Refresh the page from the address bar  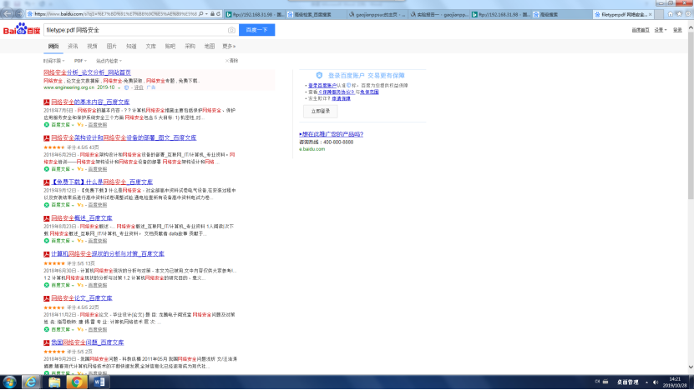coord(218,14)
